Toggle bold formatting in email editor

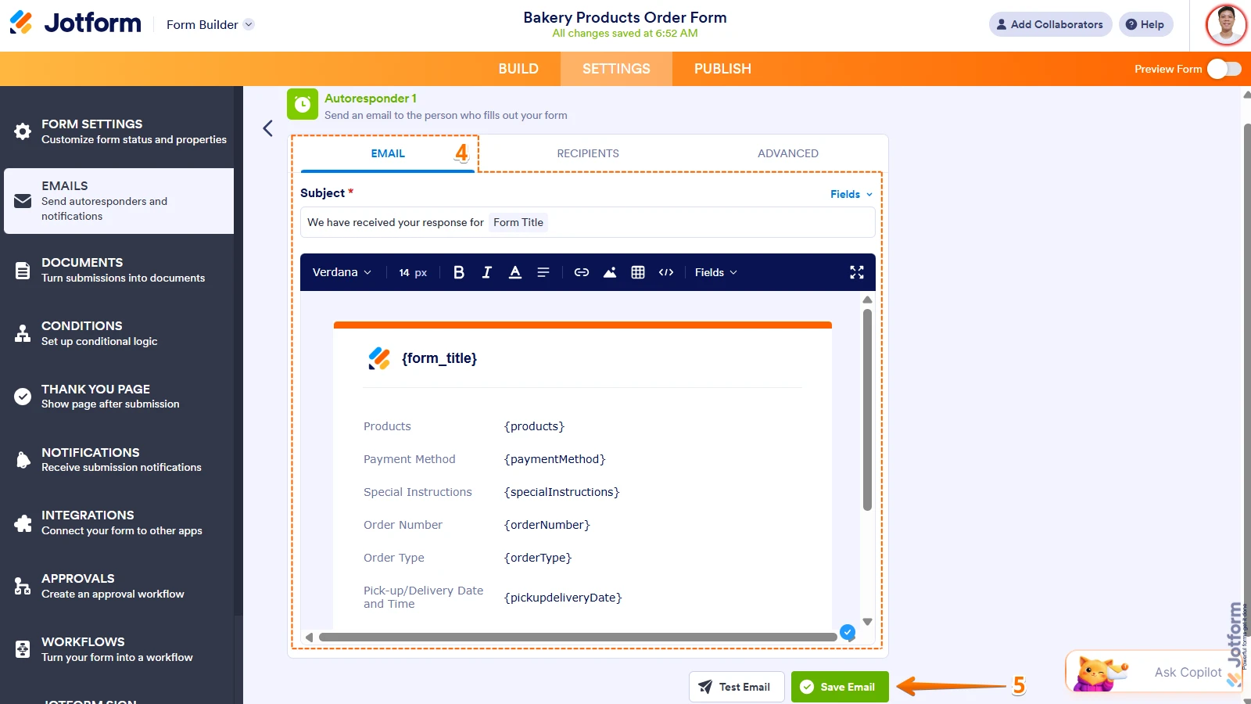pyautogui.click(x=459, y=272)
